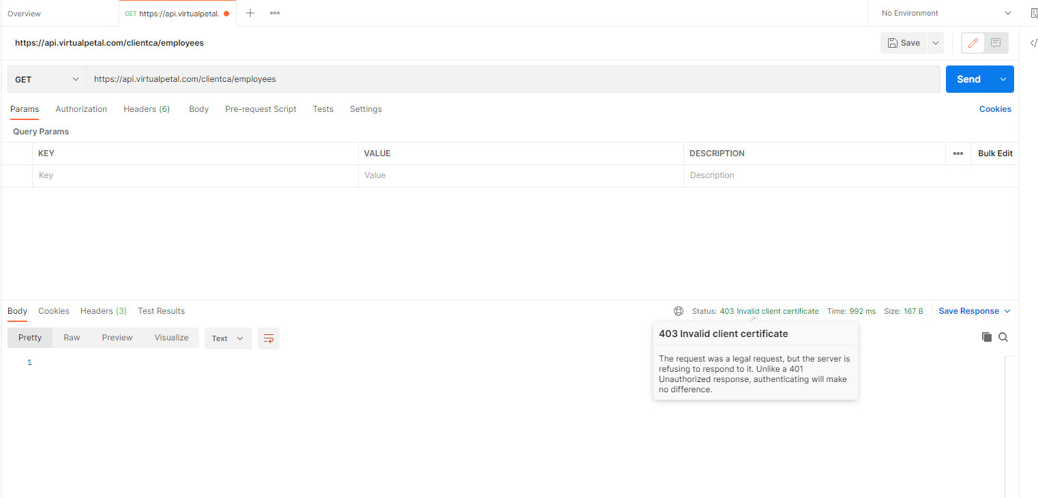Toggle the response line wrap icon
Screen dimensions: 1038x498
(x=269, y=338)
